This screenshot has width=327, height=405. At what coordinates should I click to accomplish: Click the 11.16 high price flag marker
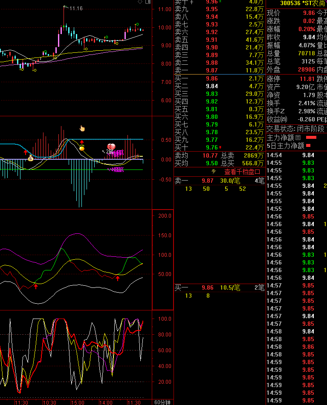tap(65, 7)
